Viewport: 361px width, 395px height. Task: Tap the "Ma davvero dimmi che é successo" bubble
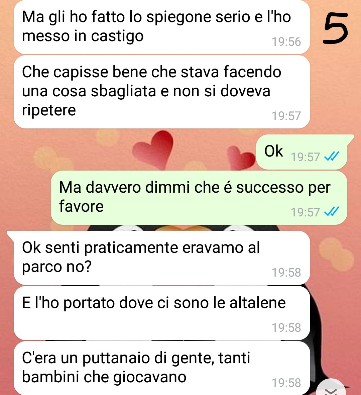coord(199,197)
